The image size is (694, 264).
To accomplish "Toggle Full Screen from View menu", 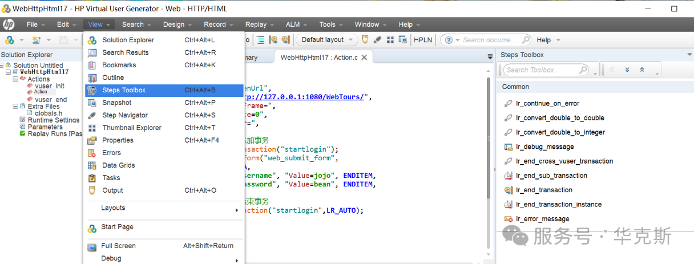I will pyautogui.click(x=118, y=246).
